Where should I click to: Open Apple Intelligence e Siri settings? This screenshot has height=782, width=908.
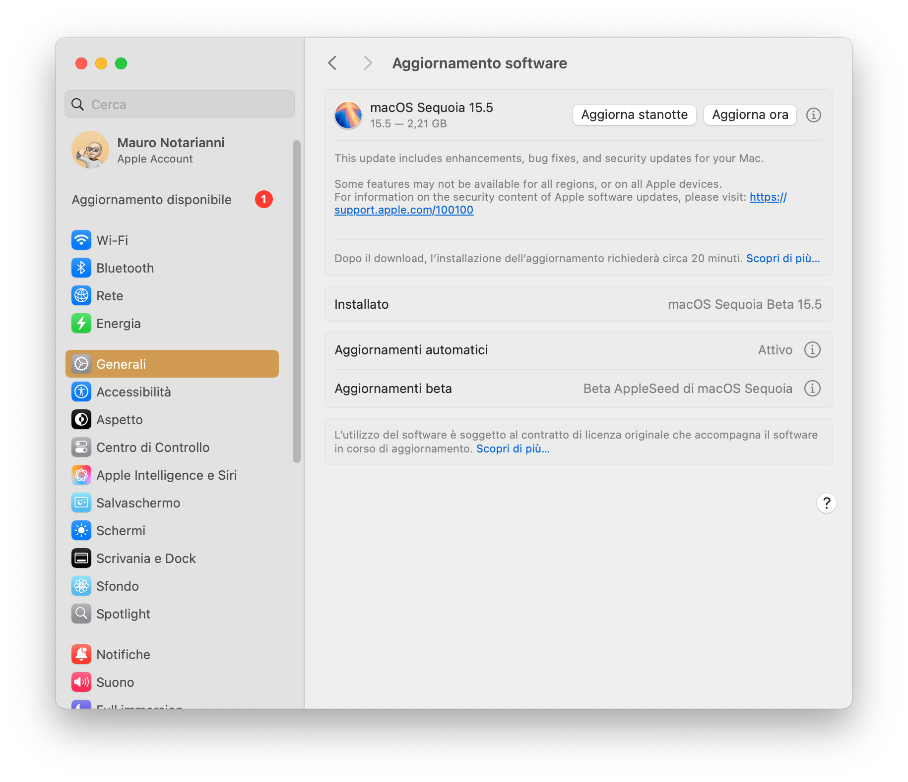pos(172,475)
